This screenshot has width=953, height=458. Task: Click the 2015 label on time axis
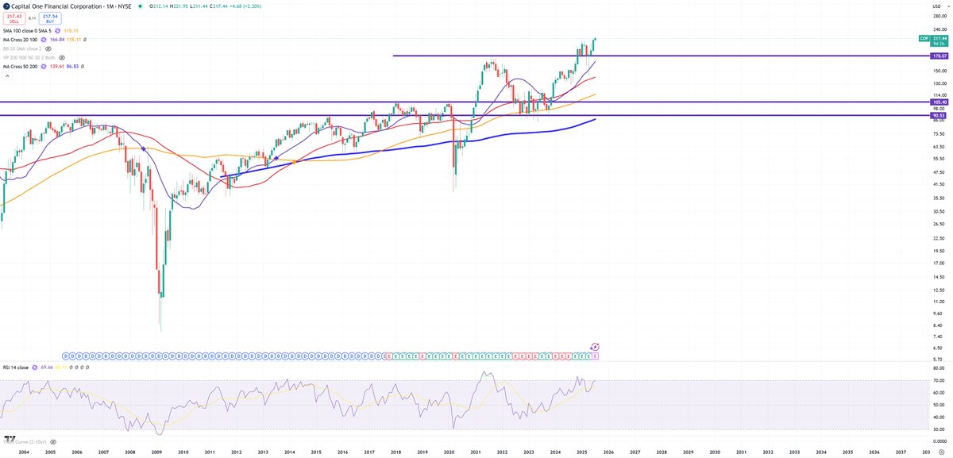(x=316, y=452)
